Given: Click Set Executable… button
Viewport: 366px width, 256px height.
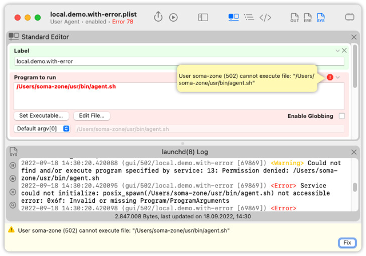Looking at the screenshot, I should tap(41, 115).
